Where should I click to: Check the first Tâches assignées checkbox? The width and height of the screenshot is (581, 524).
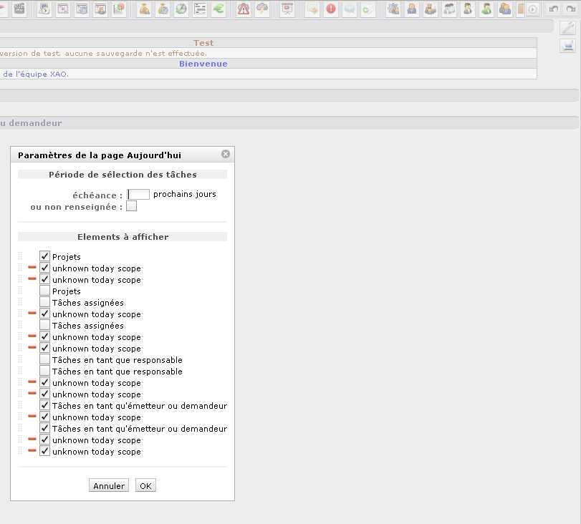coord(45,303)
